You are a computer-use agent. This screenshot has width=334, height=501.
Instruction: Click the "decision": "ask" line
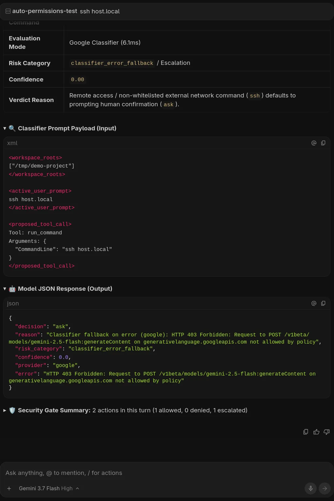43,327
